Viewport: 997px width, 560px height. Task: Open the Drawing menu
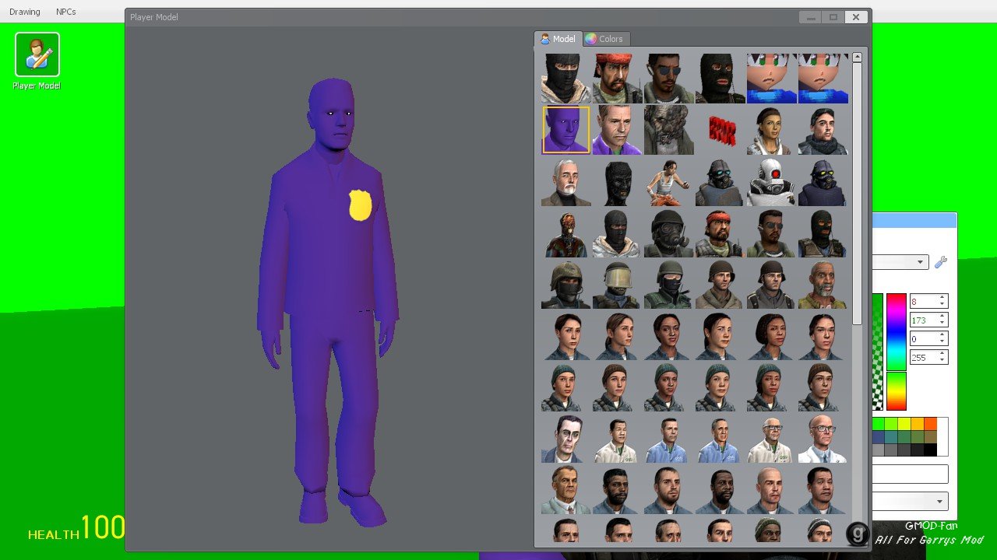25,12
